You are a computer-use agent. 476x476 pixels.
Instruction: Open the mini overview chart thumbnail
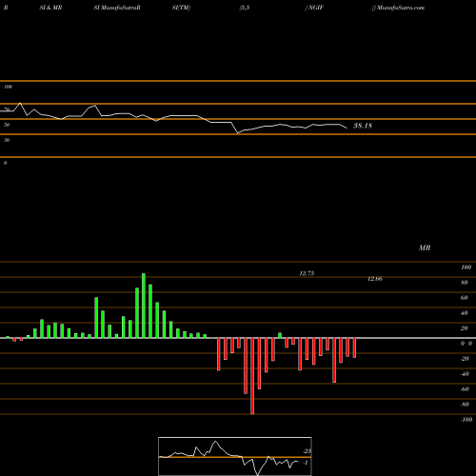[235, 456]
